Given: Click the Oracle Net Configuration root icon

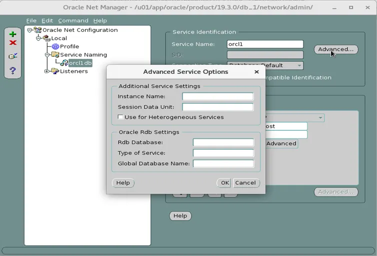Looking at the screenshot, I should point(37,30).
